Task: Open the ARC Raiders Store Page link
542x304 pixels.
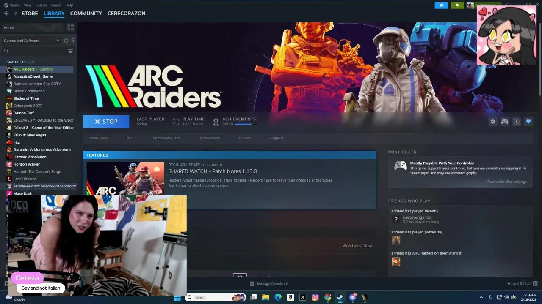Action: [x=98, y=138]
